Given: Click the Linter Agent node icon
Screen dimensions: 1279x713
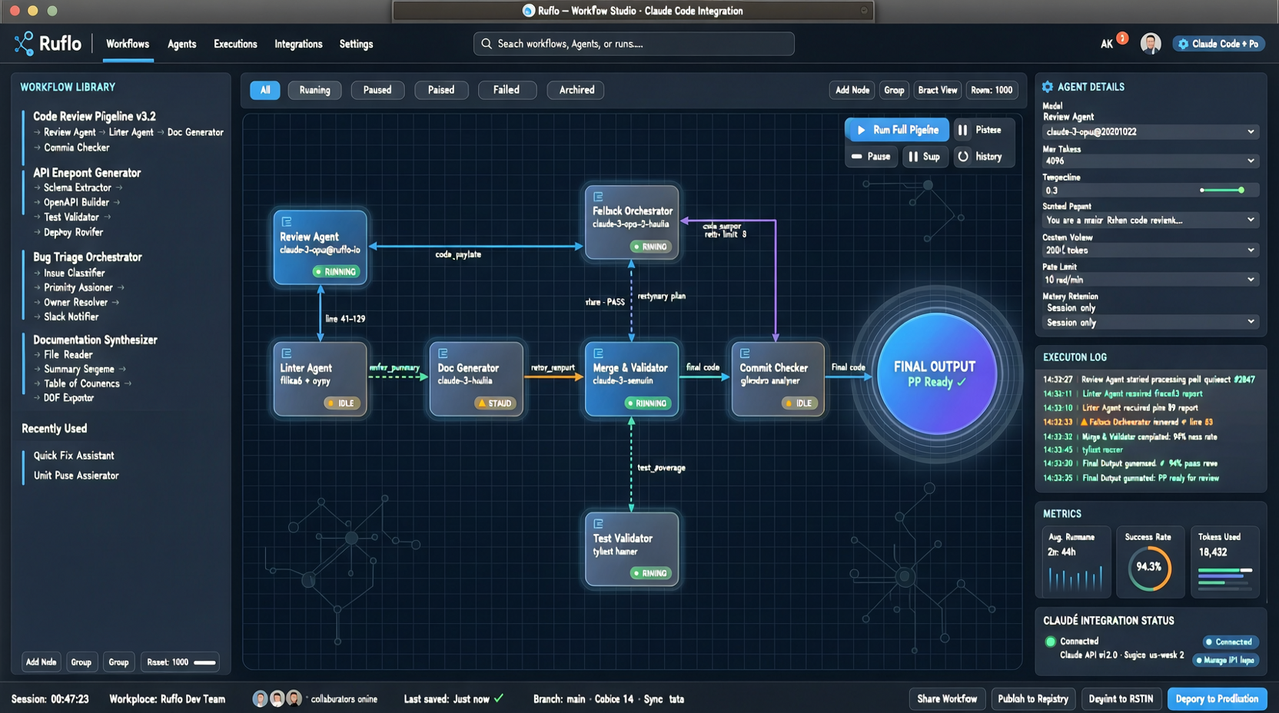Looking at the screenshot, I should 286,353.
